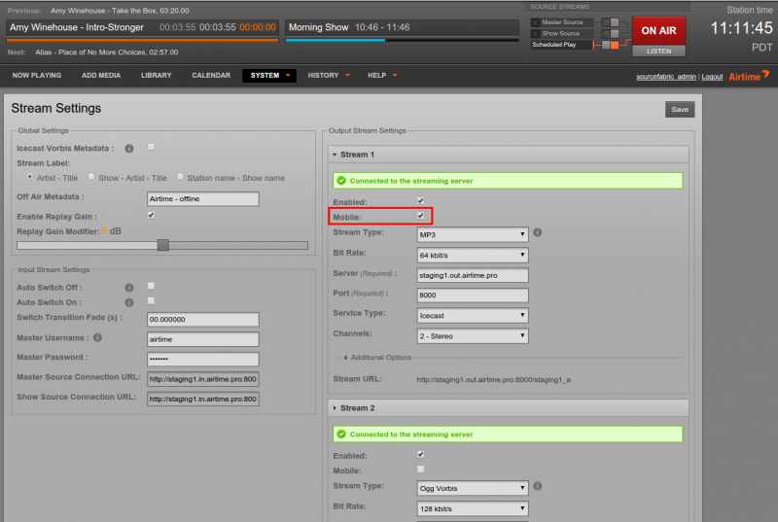This screenshot has height=522, width=778.
Task: Open the Stream 1 Channels dropdown
Action: tap(472, 335)
